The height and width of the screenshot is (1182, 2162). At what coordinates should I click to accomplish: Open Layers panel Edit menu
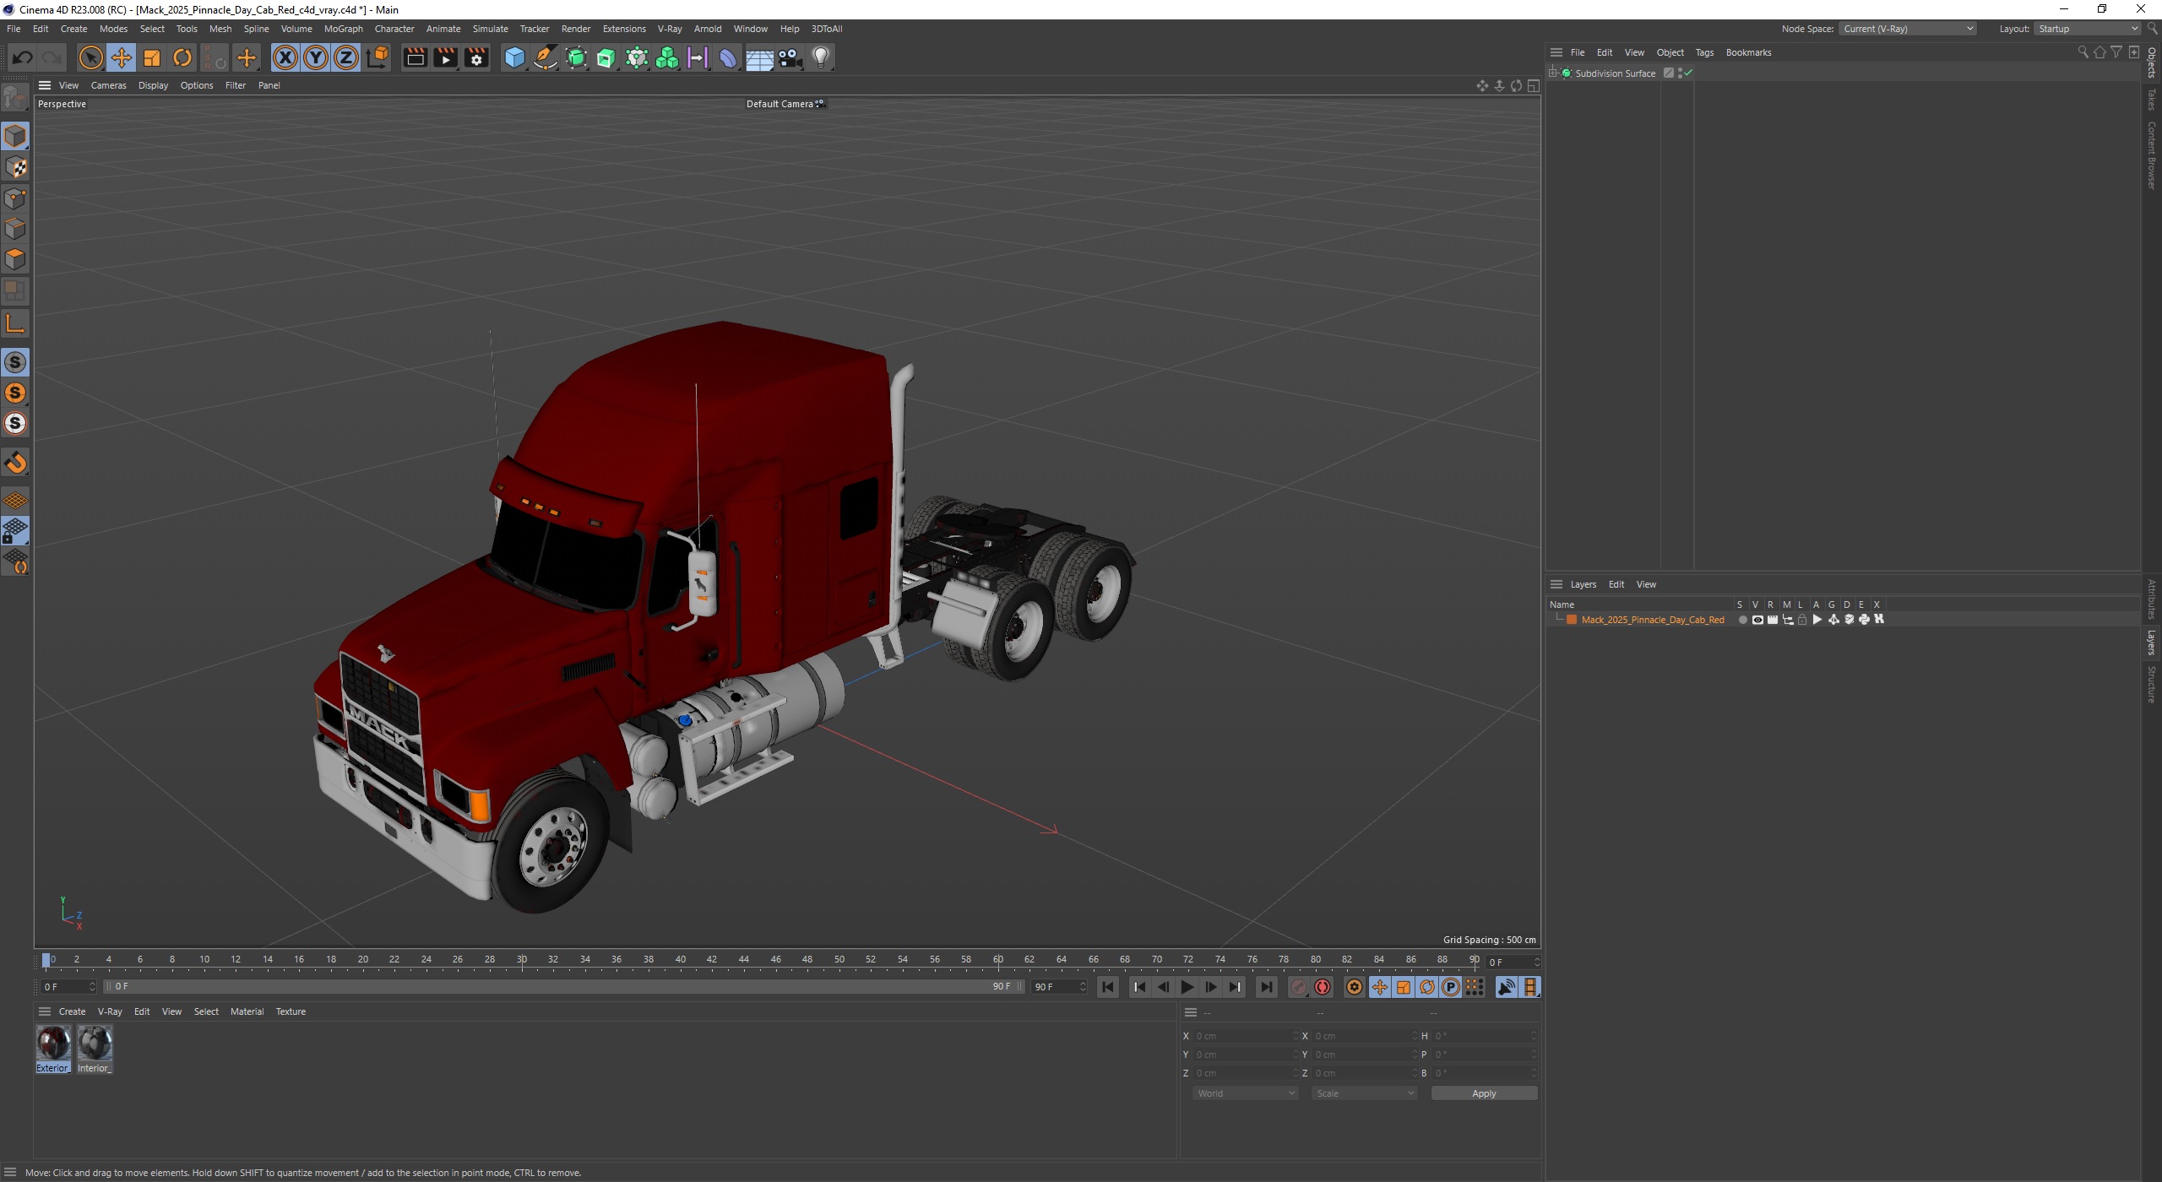1616,584
